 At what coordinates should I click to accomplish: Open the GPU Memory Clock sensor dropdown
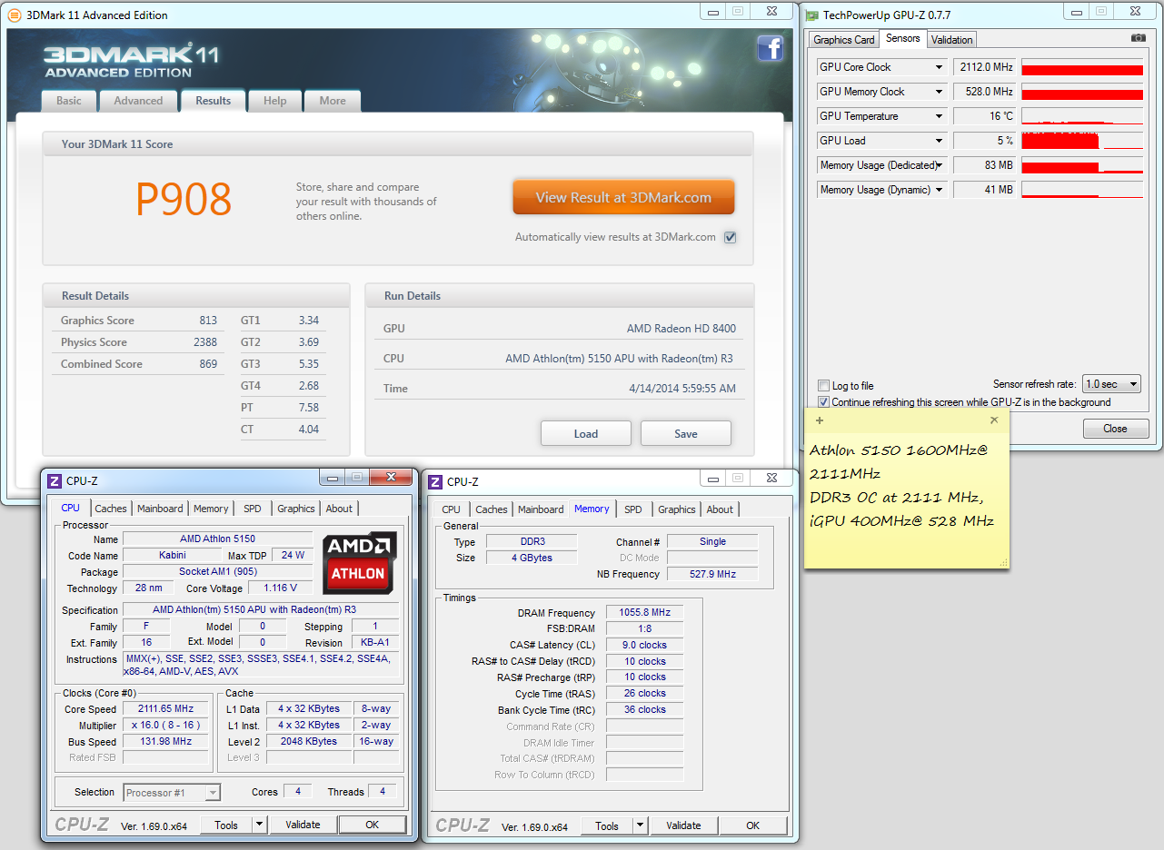click(x=939, y=92)
